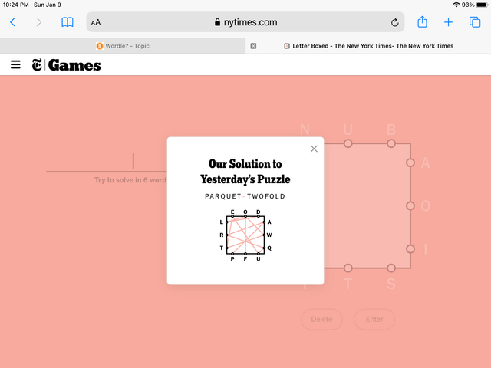
Task: Close the Letter Boxed tab with X
Action: coord(253,46)
